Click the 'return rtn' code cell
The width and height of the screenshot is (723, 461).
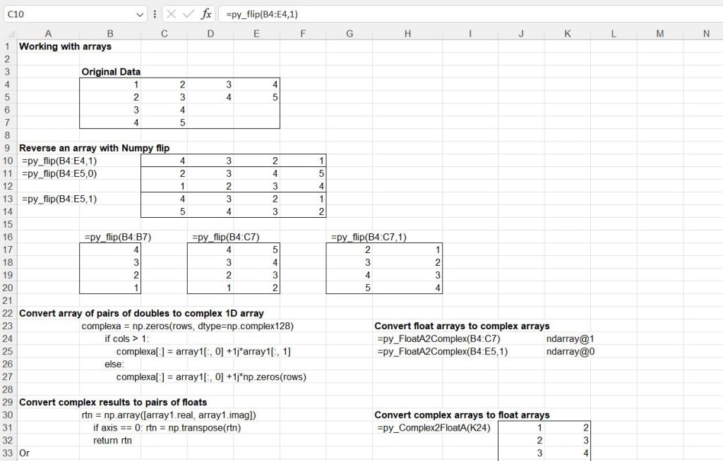(112, 441)
